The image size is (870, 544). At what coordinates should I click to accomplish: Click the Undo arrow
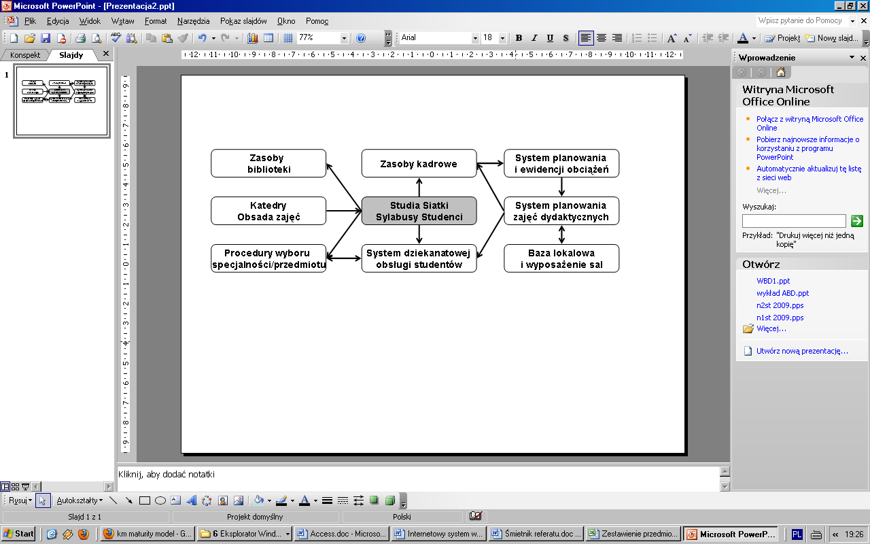[x=202, y=38]
